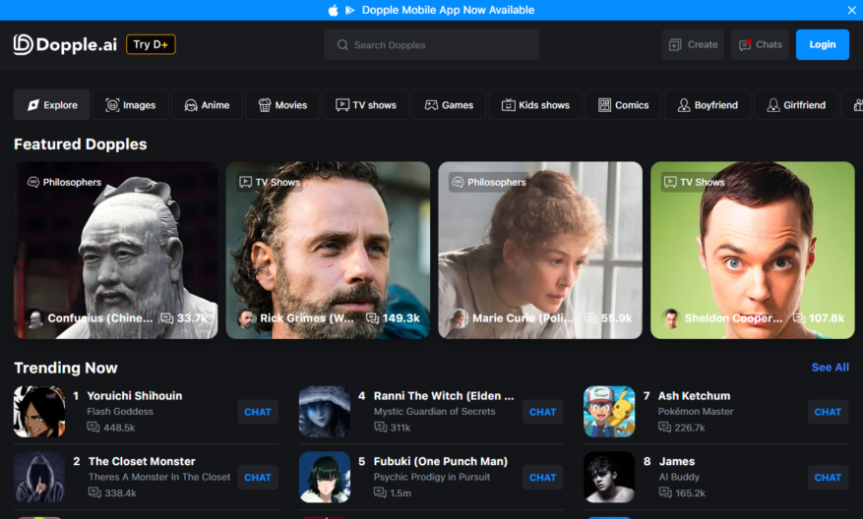Chat with James AI Buddy
863x519 pixels.
coord(828,477)
